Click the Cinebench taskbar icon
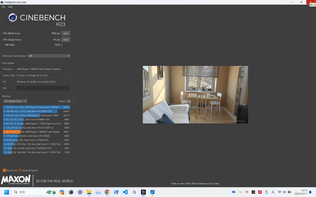Viewport: 316px width, 197px height. [x=143, y=192]
